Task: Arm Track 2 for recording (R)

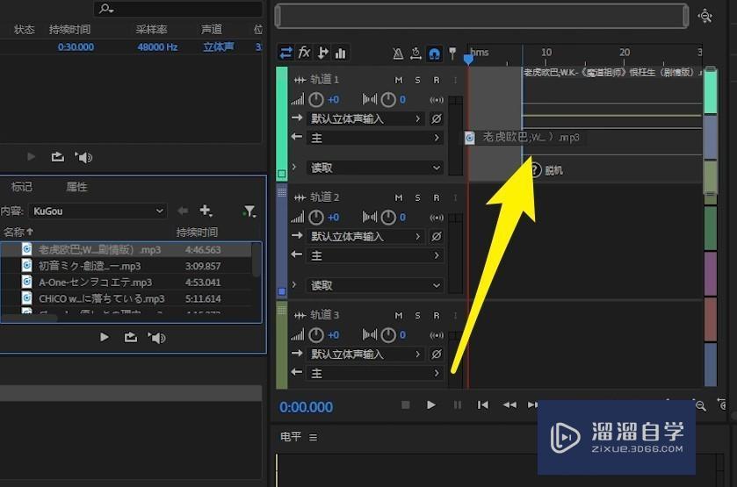Action: point(437,197)
